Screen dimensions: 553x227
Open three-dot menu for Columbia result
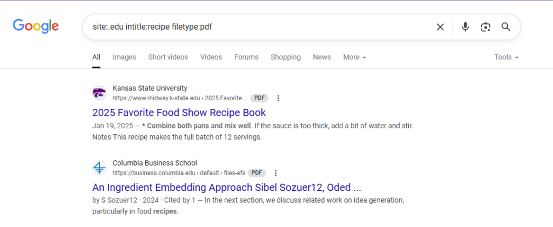click(275, 173)
